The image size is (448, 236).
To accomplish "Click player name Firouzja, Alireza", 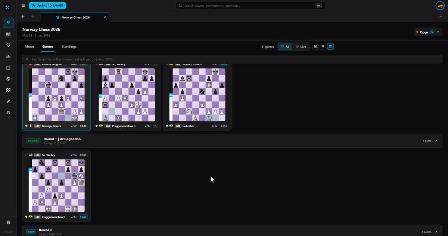I will click(52, 126).
